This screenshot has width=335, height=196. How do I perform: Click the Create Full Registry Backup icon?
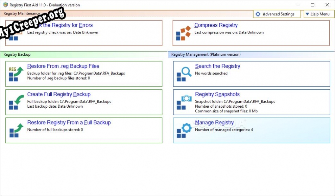[16, 102]
